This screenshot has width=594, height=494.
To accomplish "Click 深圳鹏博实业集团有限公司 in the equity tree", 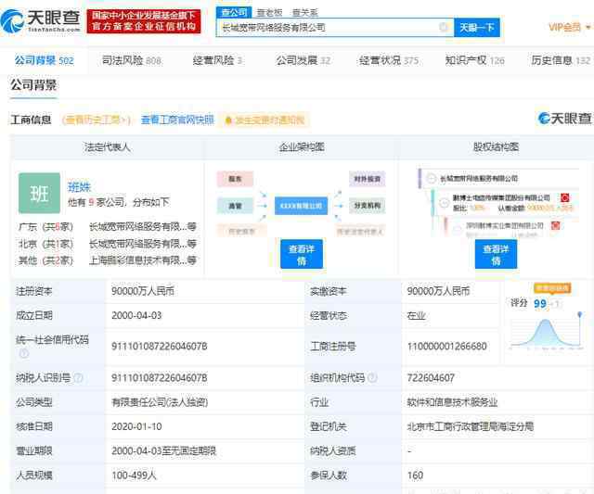I will (505, 226).
